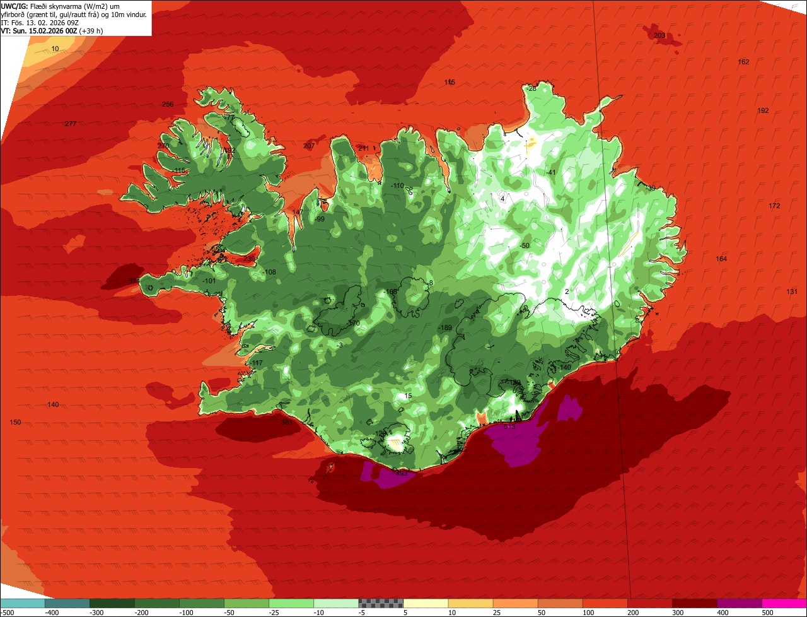Click the "-189" value in central Iceland
The width and height of the screenshot is (807, 617).
(x=446, y=327)
